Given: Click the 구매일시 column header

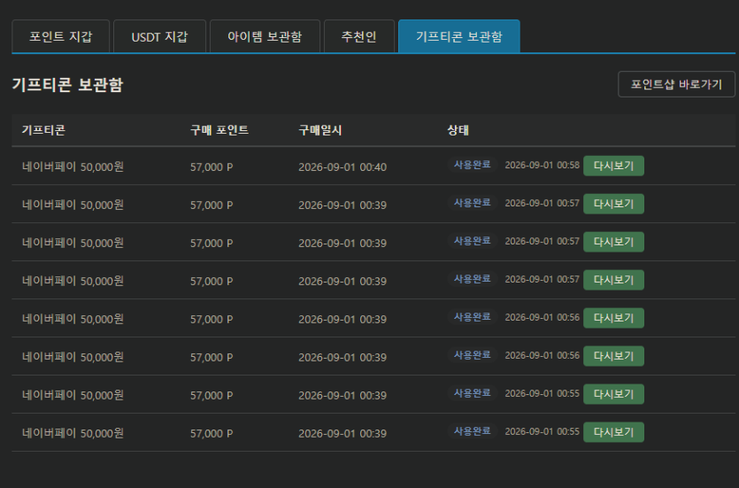Looking at the screenshot, I should coord(320,130).
